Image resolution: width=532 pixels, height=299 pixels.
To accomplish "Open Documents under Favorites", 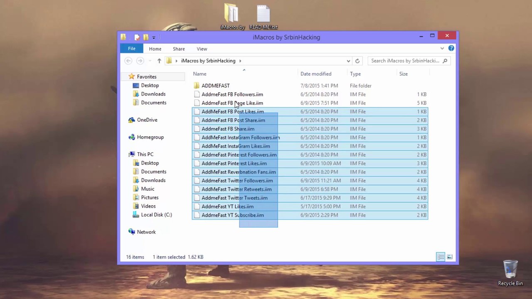I will (x=153, y=103).
